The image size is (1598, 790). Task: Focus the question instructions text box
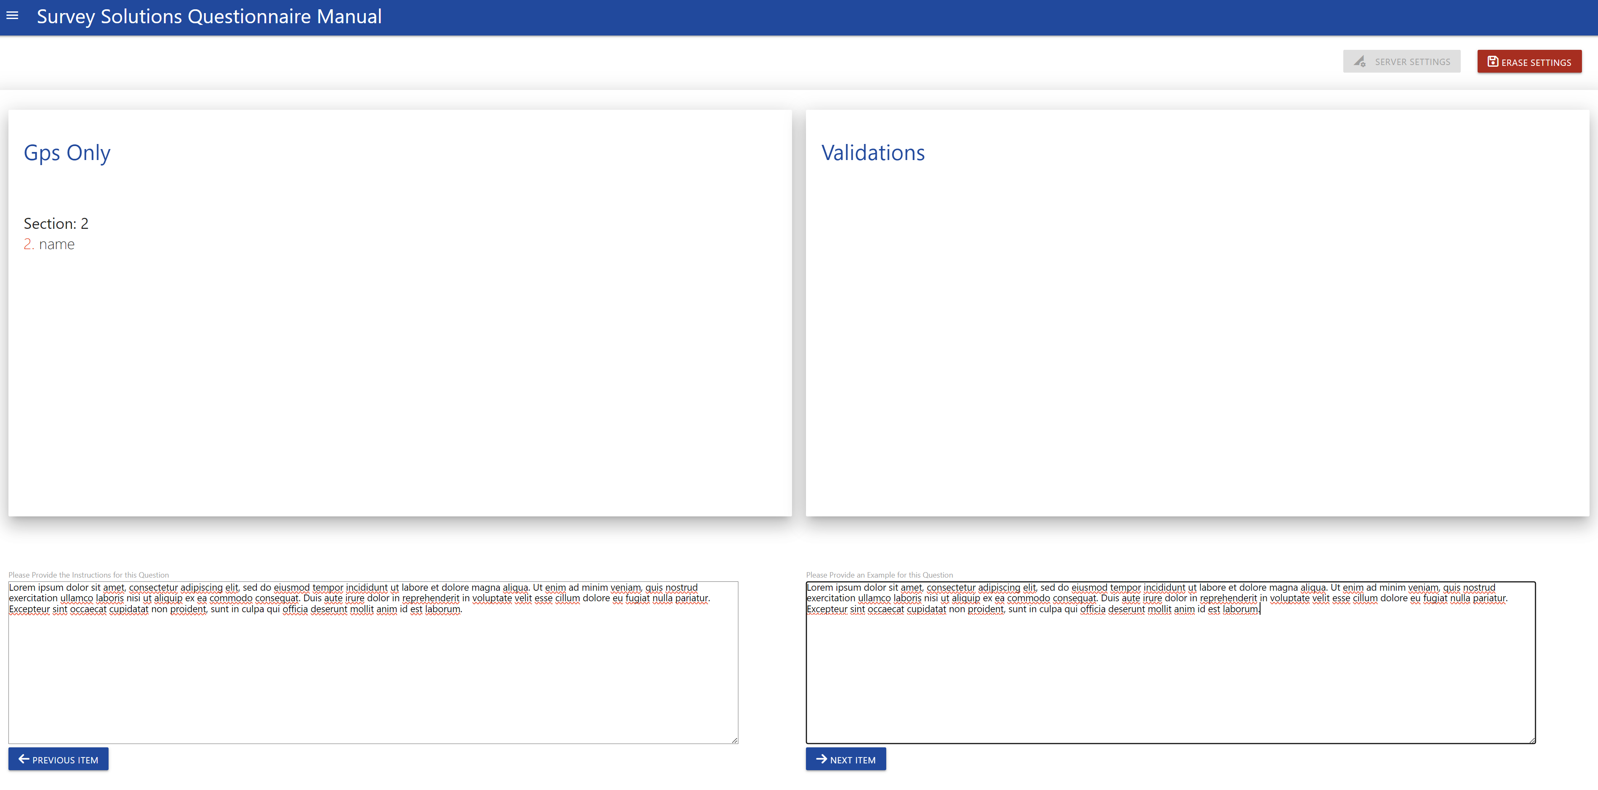pos(372,663)
